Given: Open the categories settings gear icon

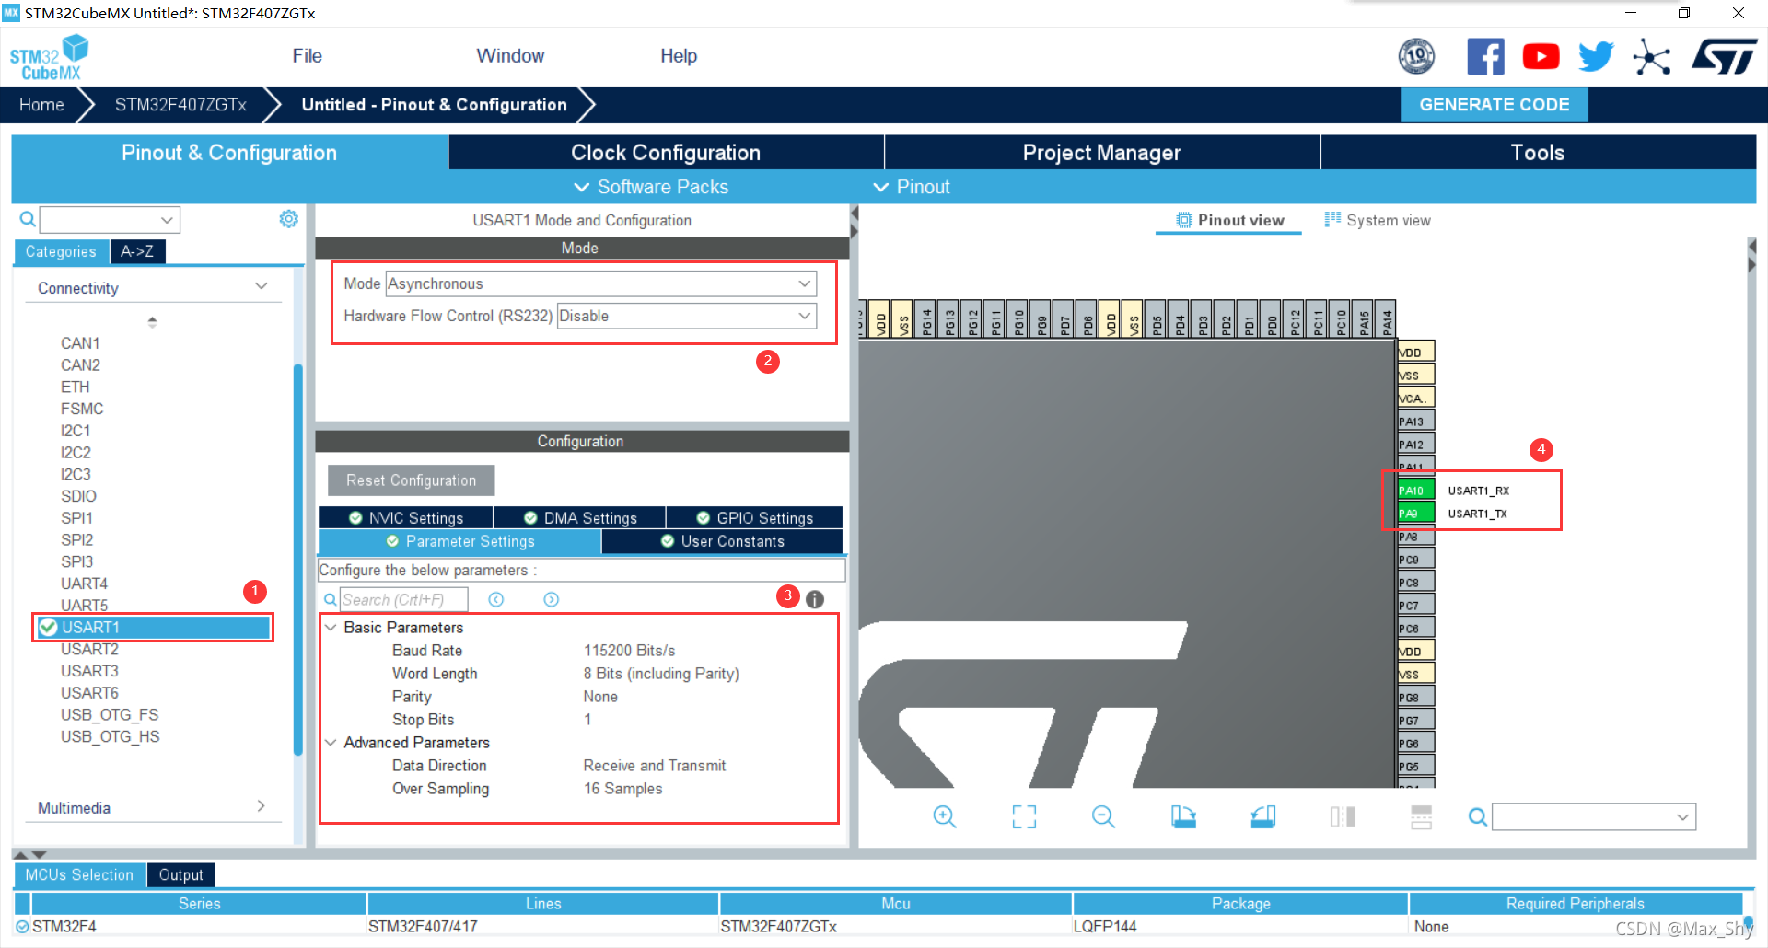Looking at the screenshot, I should [x=288, y=219].
